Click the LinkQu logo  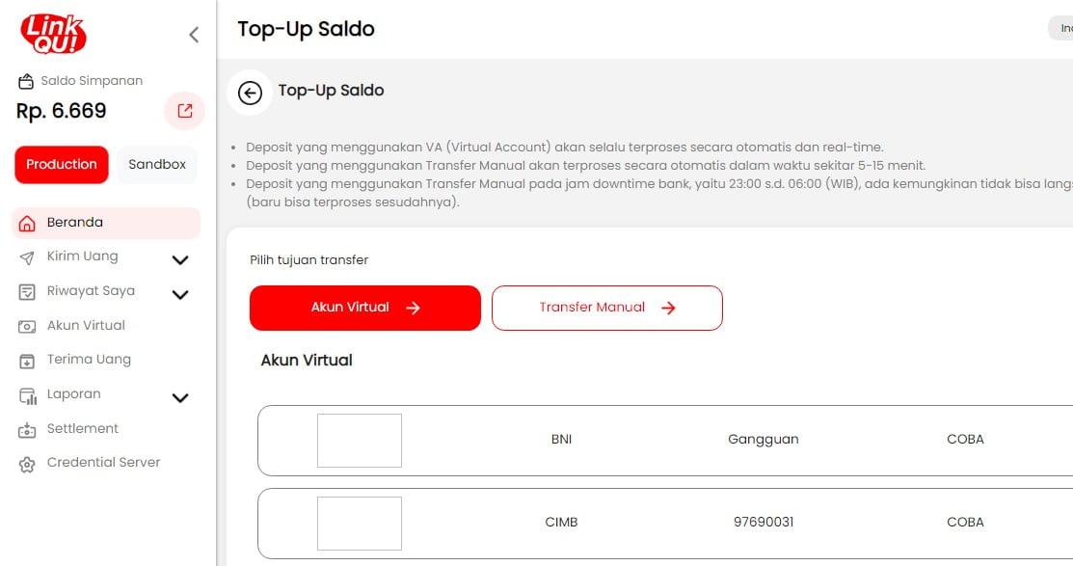pyautogui.click(x=52, y=33)
